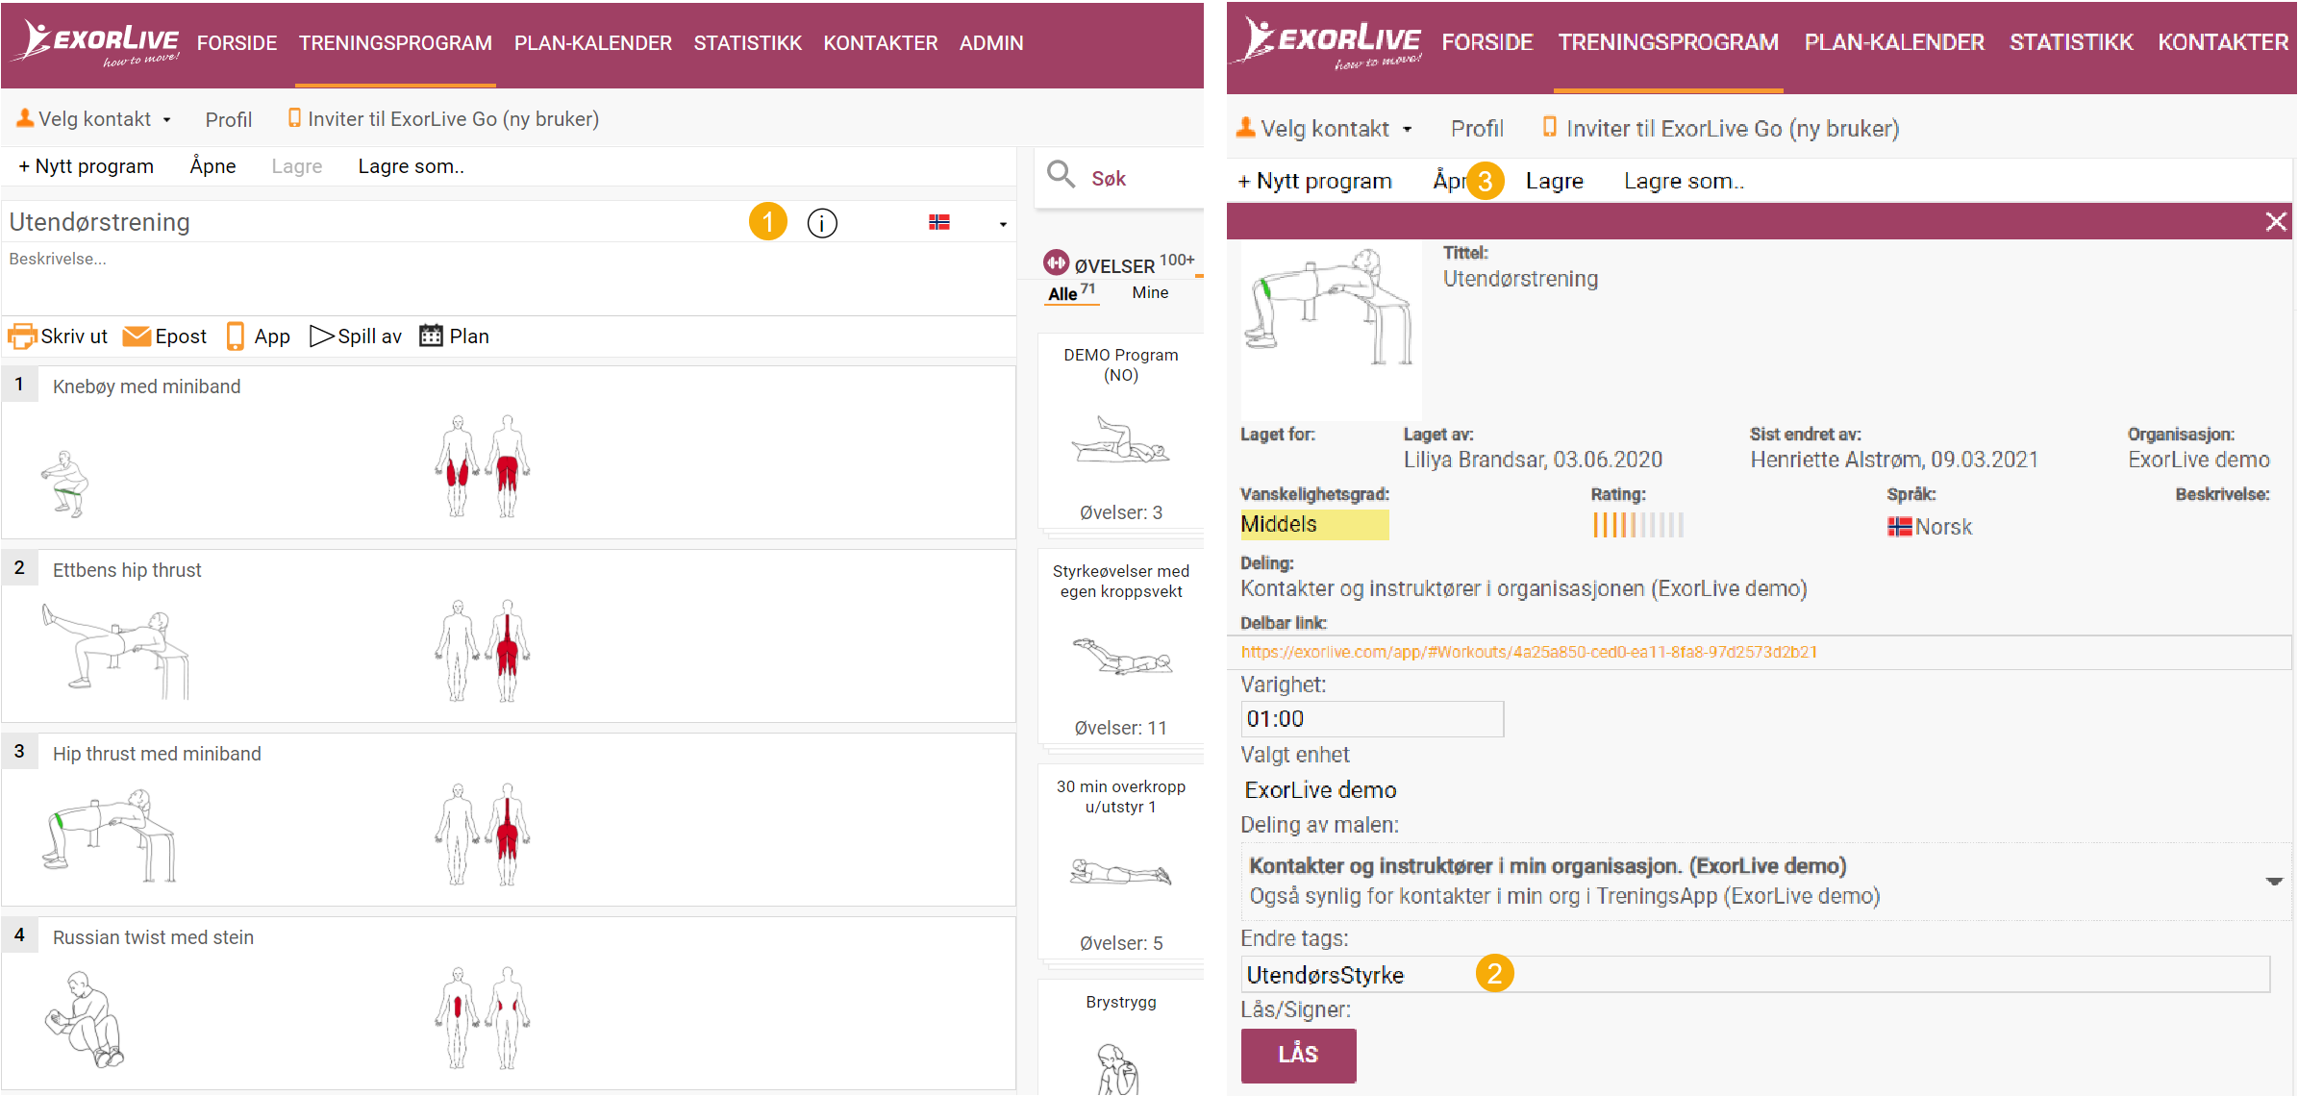Image resolution: width=2298 pixels, height=1096 pixels.
Task: Click ExorLive demo under Valgt enhet
Action: click(1320, 790)
